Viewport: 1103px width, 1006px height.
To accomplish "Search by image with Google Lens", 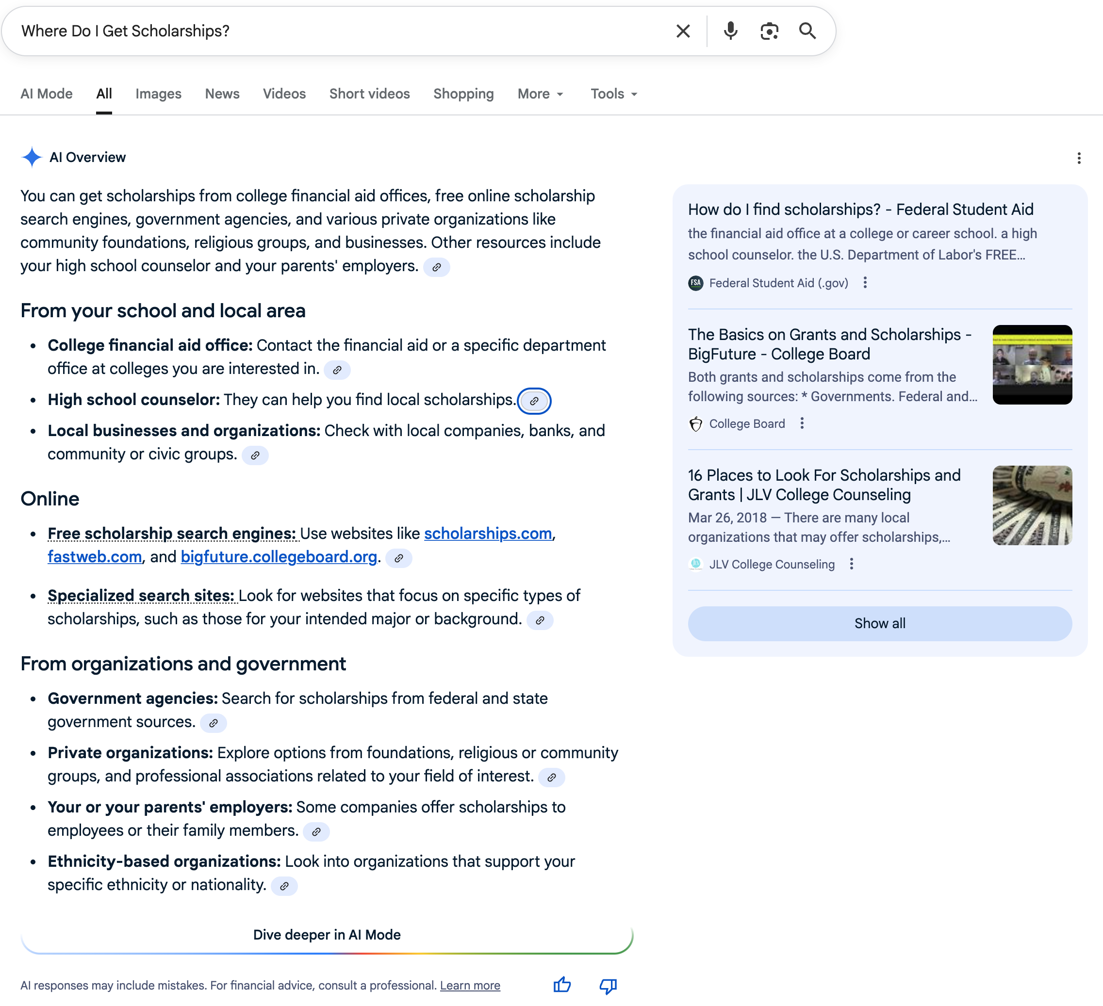I will click(x=769, y=31).
